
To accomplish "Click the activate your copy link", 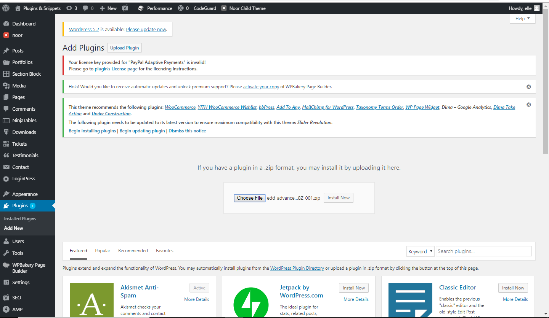I will (261, 87).
